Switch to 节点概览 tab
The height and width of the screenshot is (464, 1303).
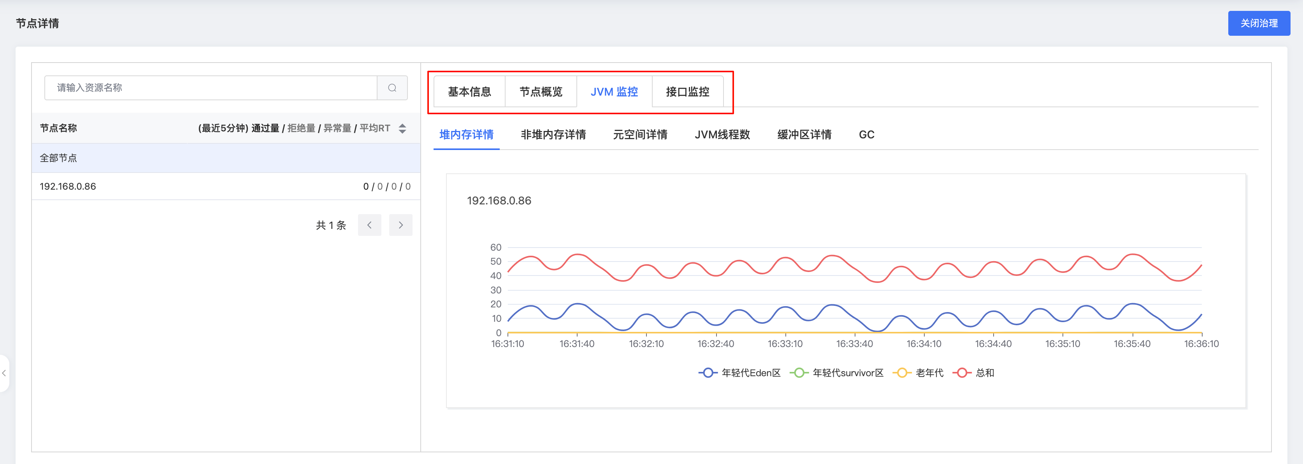coord(541,92)
